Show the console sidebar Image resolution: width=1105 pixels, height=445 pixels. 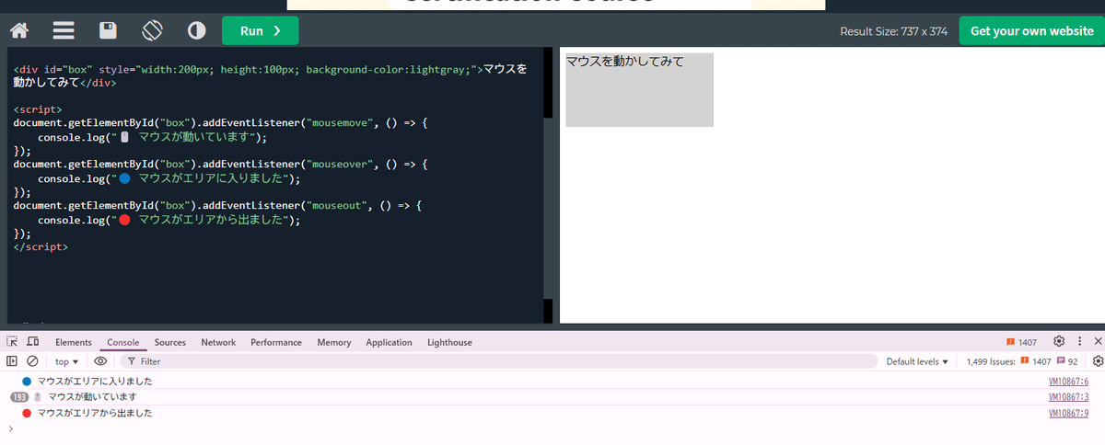pyautogui.click(x=13, y=361)
